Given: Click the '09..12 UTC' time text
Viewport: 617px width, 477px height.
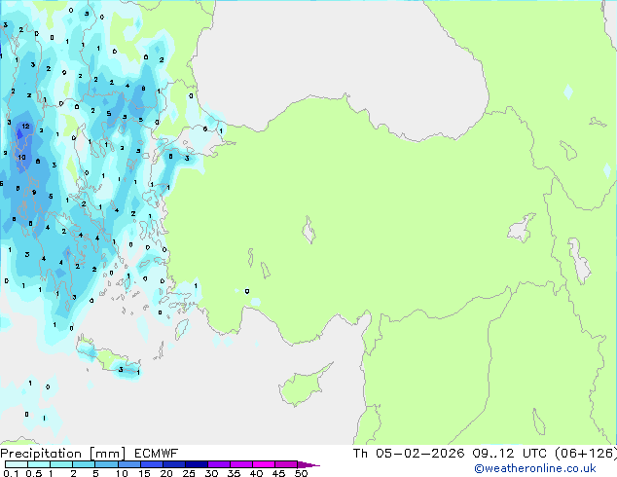Looking at the screenshot, I should pyautogui.click(x=510, y=454).
